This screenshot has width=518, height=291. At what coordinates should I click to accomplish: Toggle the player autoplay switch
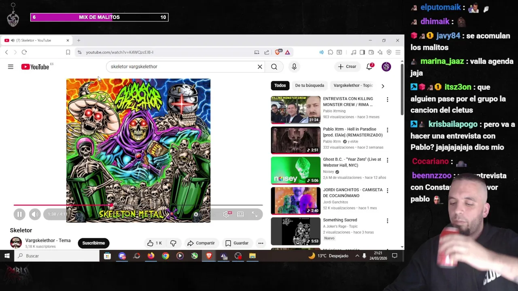pos(196,215)
